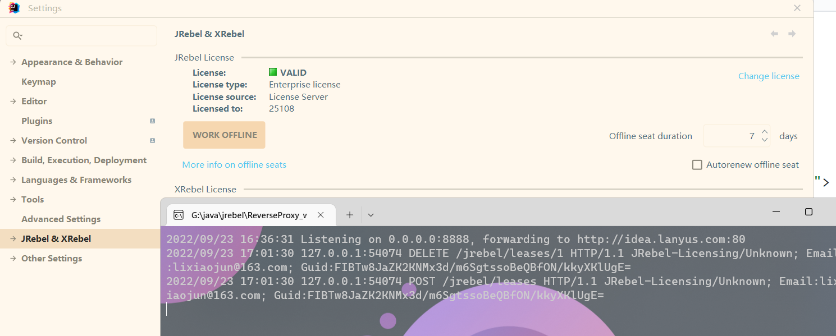
Task: Decrease offline seat duration with down arrow
Action: coord(764,140)
